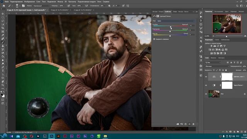Open the layer filter kind dropdown

coord(213,63)
